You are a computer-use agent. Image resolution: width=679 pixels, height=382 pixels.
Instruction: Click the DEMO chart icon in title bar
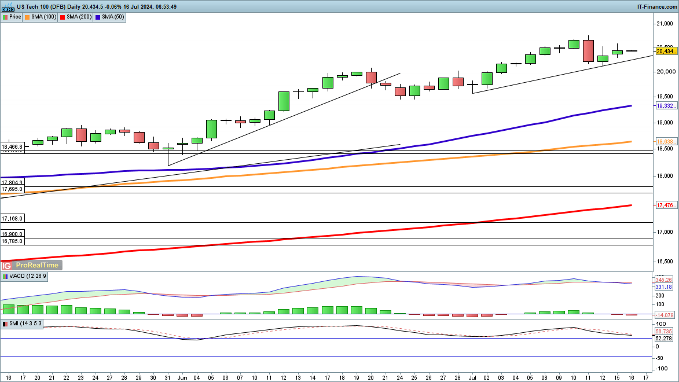tap(7, 7)
